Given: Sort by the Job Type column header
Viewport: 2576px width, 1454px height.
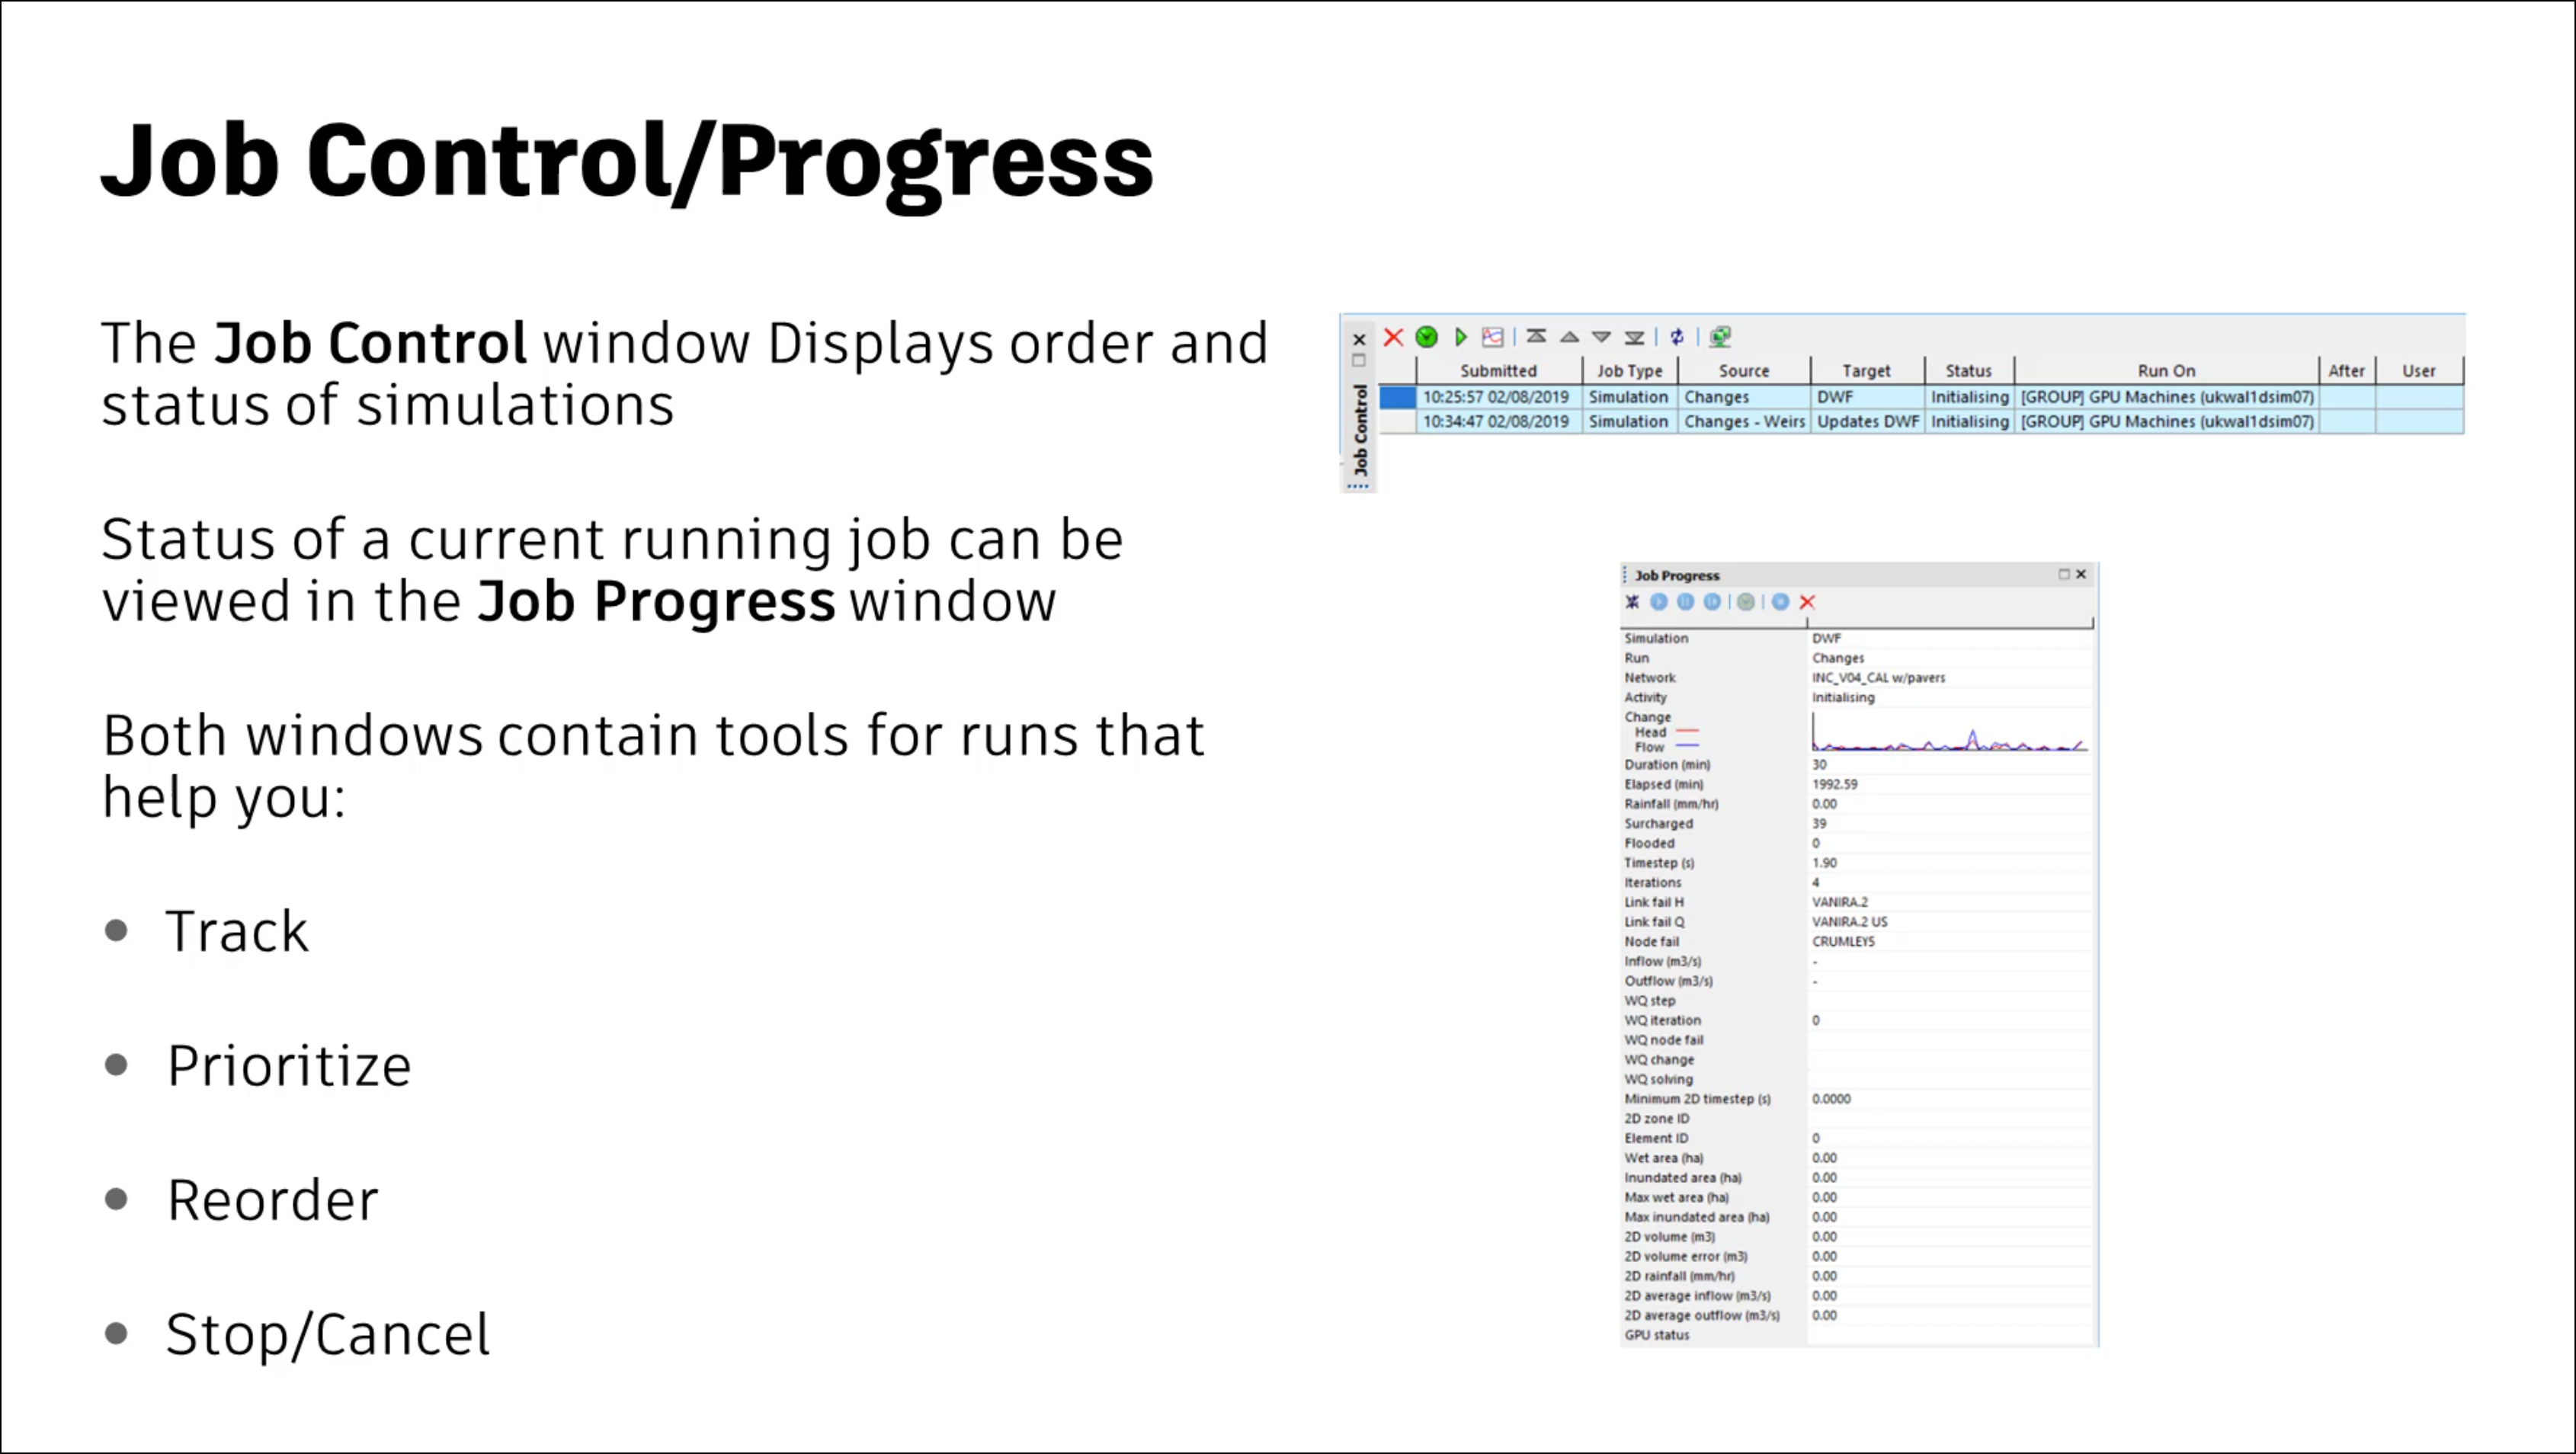Looking at the screenshot, I should click(1629, 371).
